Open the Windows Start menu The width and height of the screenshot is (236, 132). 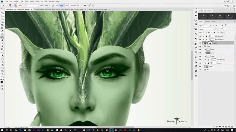(x=2, y=130)
